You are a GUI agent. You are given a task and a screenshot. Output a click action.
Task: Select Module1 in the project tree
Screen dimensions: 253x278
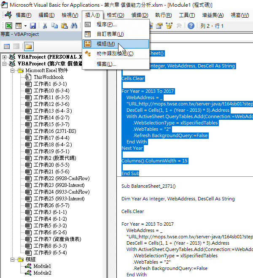tap(42, 266)
